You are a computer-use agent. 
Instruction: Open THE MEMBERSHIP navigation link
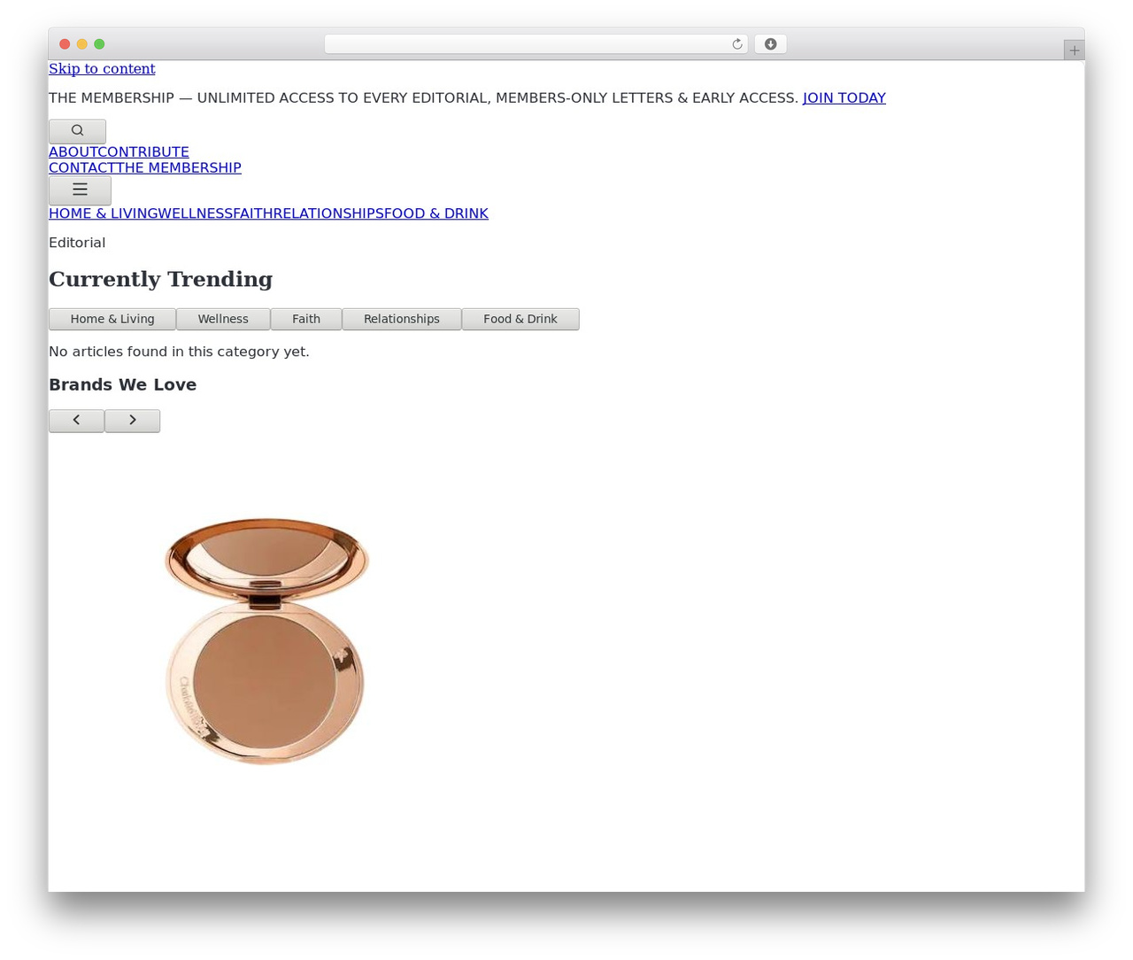tap(179, 168)
